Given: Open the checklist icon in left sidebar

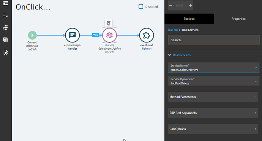Looking at the screenshot, I should coord(6,16).
